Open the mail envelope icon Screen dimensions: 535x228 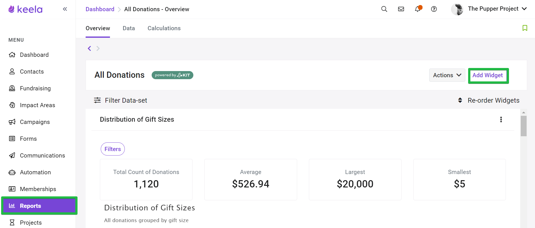[x=401, y=9]
